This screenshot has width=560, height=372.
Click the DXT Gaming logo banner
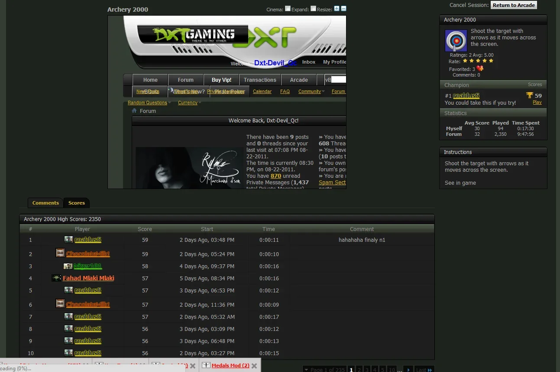tap(193, 35)
